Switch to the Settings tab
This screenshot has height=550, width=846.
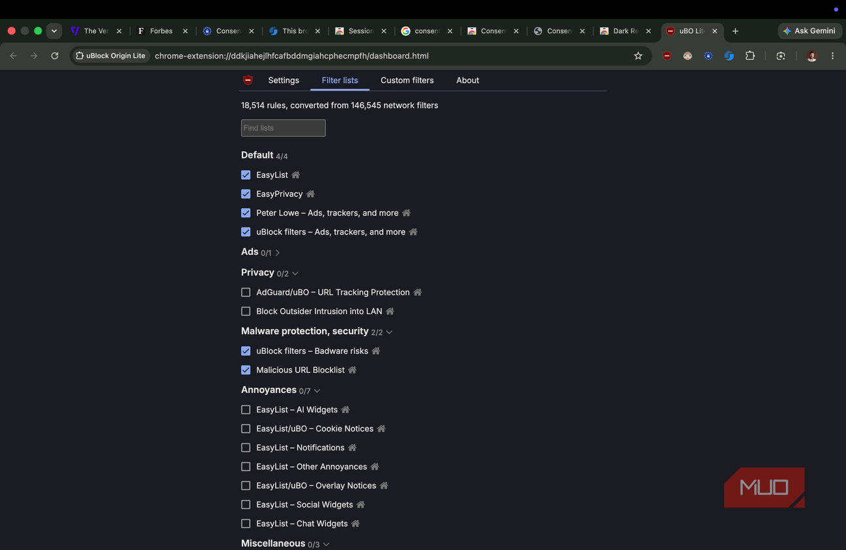tap(284, 80)
